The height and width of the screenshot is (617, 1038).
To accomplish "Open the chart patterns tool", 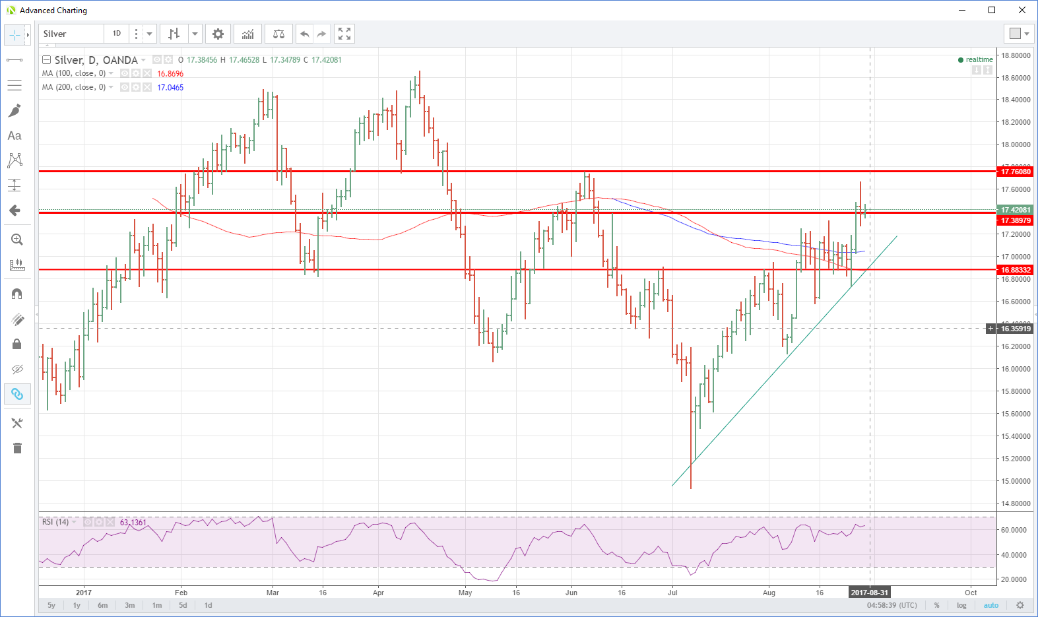I will click(15, 160).
